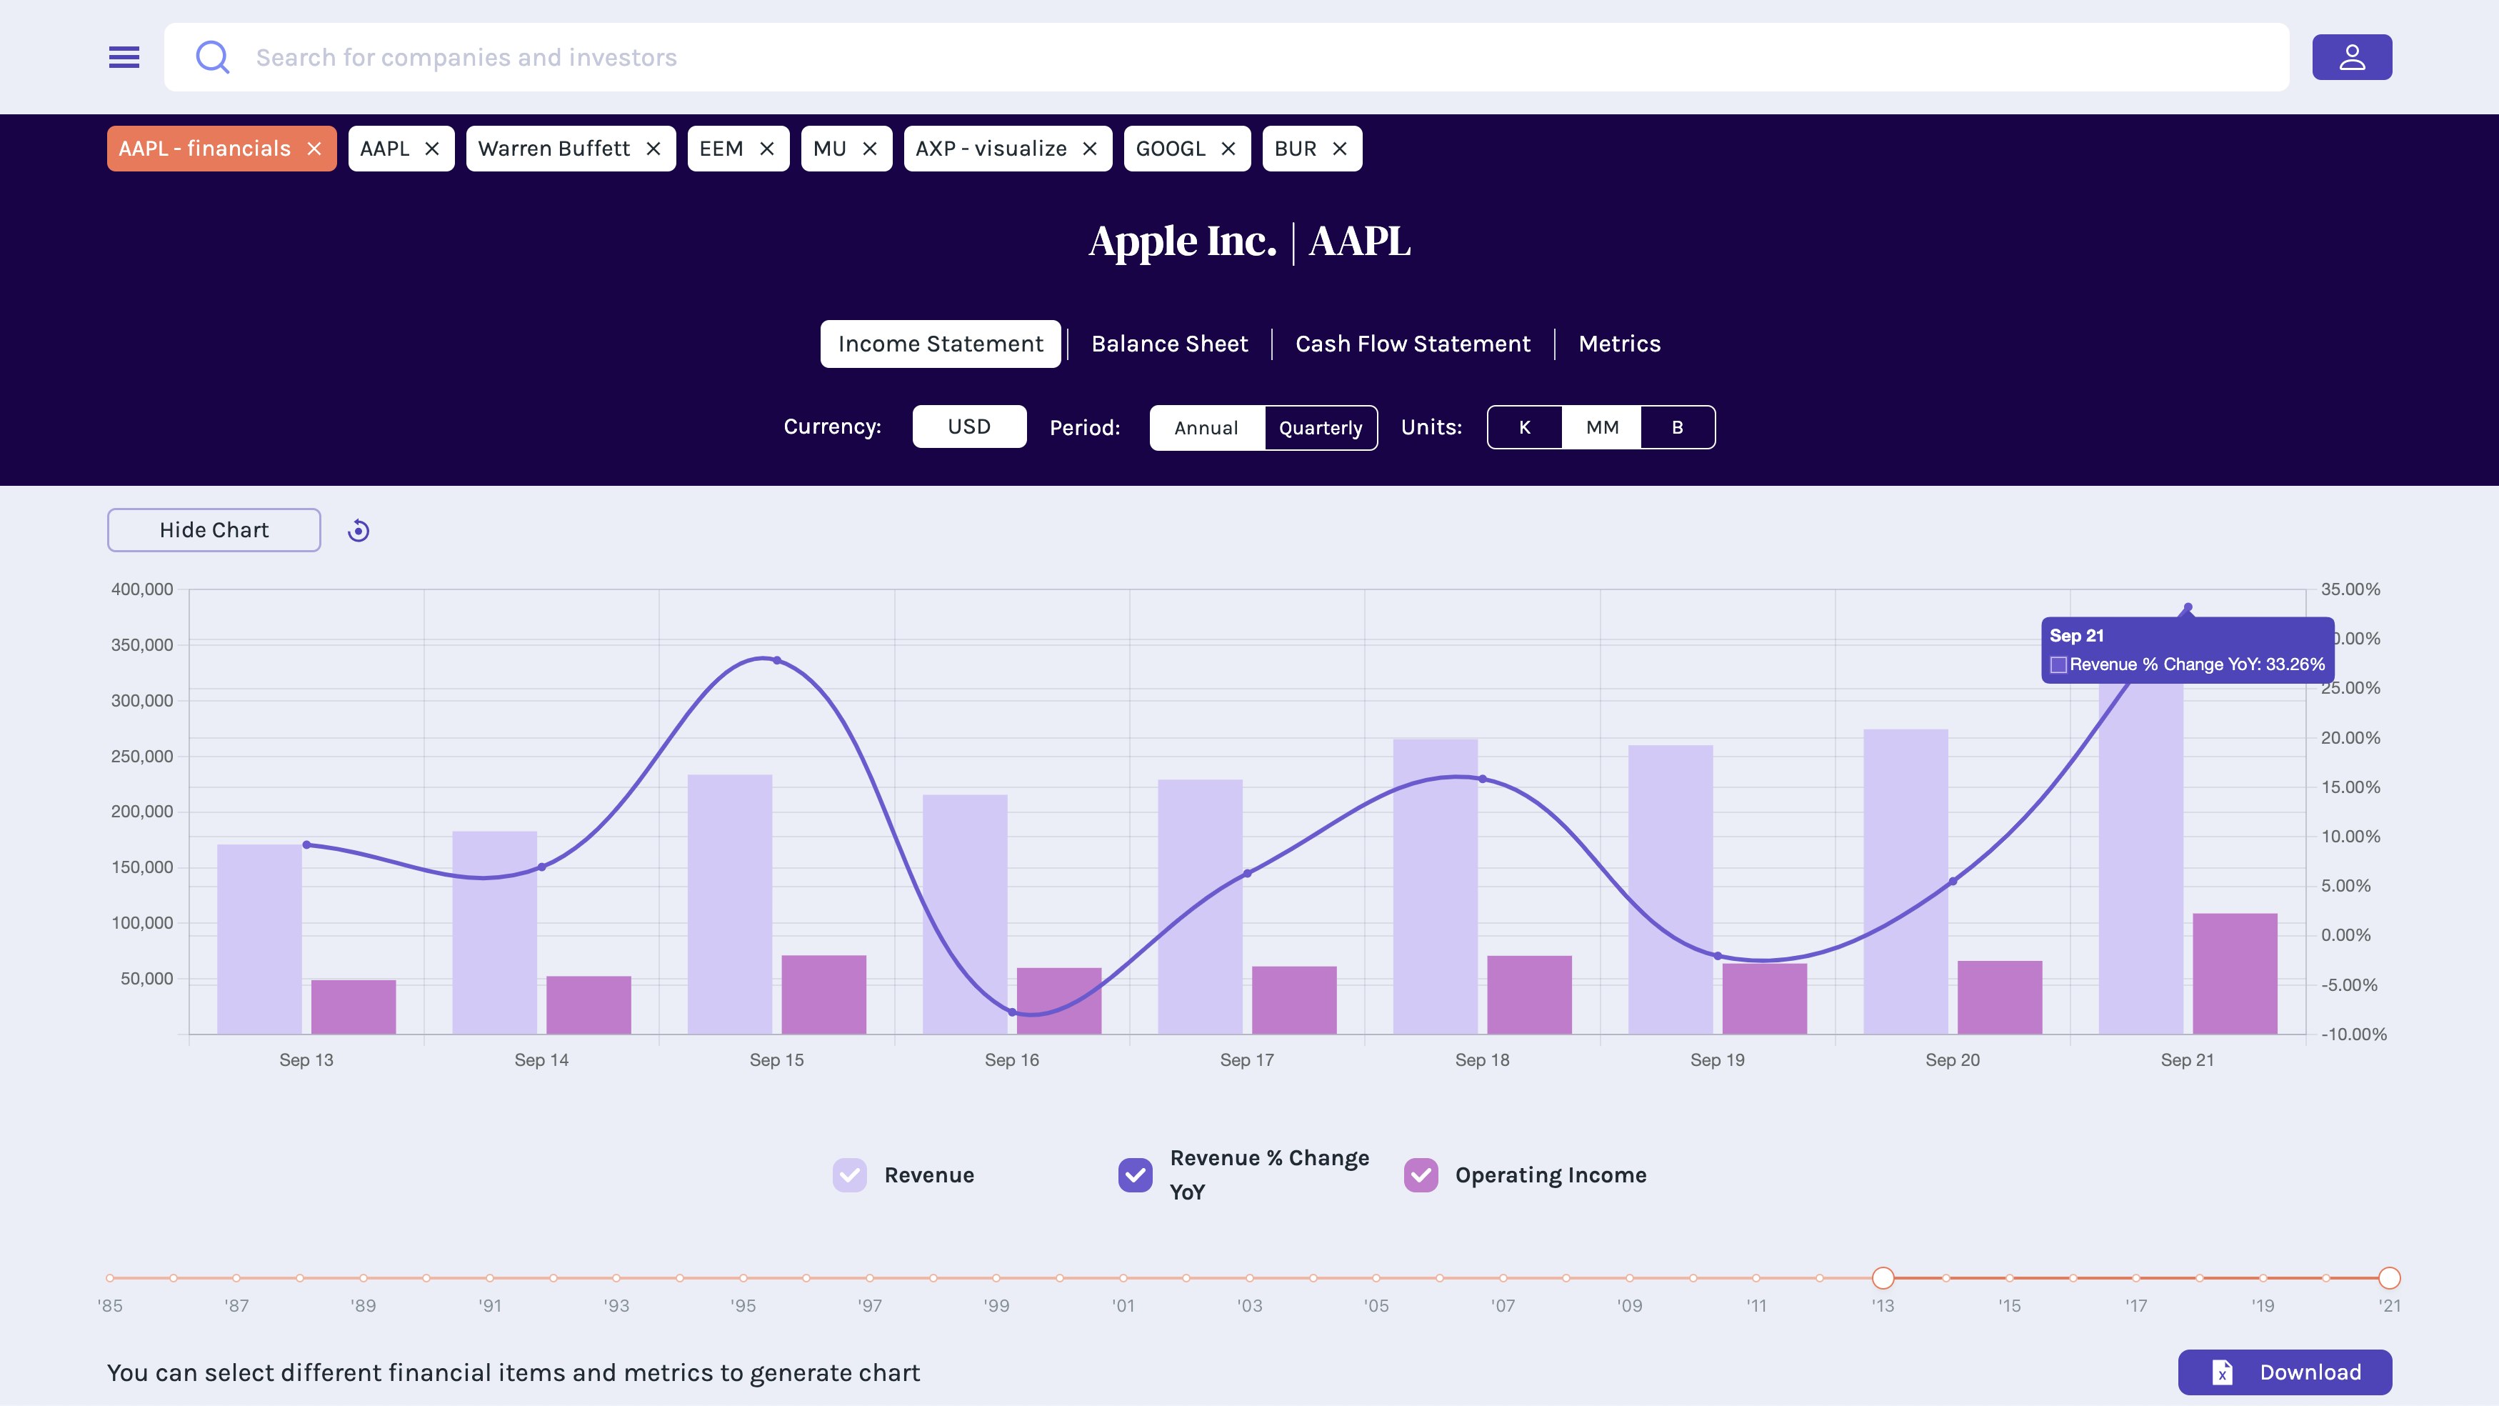The height and width of the screenshot is (1406, 2499).
Task: Switch to the BUR tab
Action: [x=1296, y=149]
